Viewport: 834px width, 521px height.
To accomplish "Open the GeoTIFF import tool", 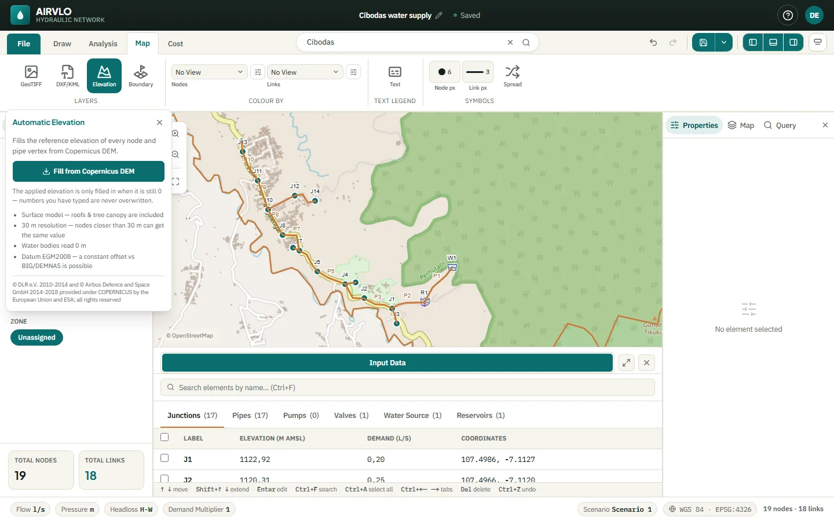I will (x=31, y=76).
